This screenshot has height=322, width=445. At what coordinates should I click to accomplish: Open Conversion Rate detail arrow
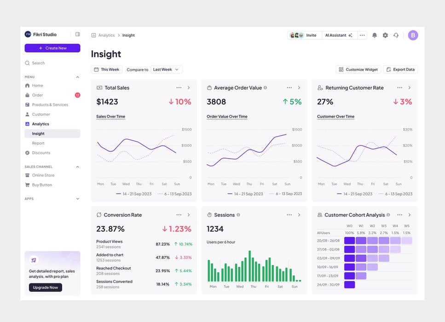click(189, 215)
